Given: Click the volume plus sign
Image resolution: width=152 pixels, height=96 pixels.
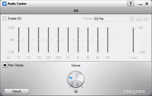Looking at the screenshot, I should click(82, 87).
